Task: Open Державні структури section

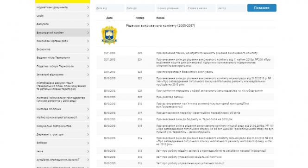Action: tap(63, 134)
